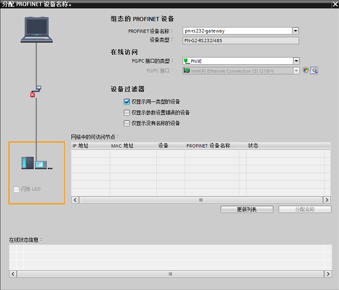Image resolution: width=339 pixels, height=290 pixels.
Task: Open interface properties magnifier icon
Action: coord(314,70)
